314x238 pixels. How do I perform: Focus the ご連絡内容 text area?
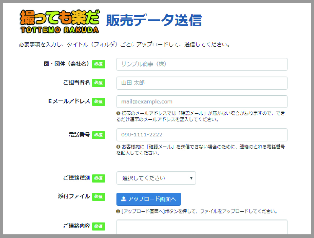(202, 227)
